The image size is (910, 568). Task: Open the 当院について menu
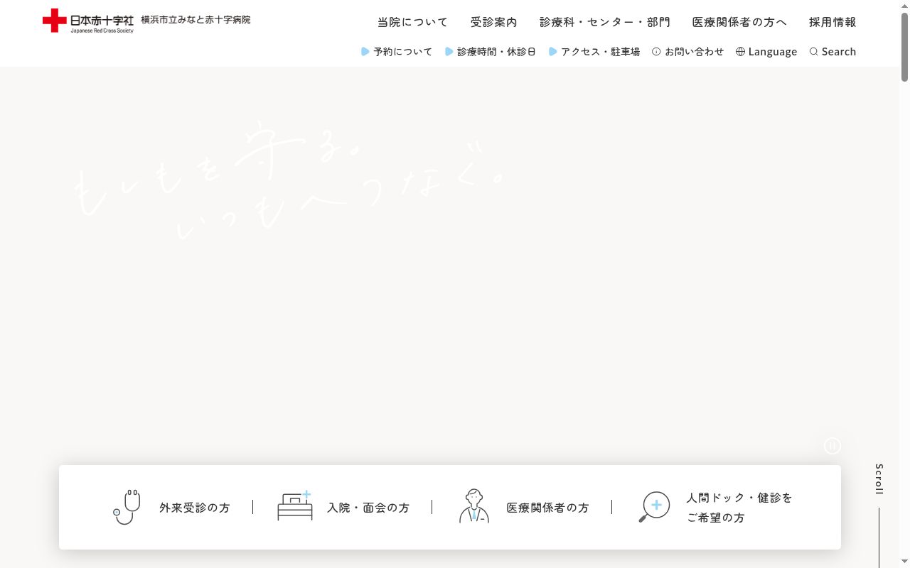(412, 22)
